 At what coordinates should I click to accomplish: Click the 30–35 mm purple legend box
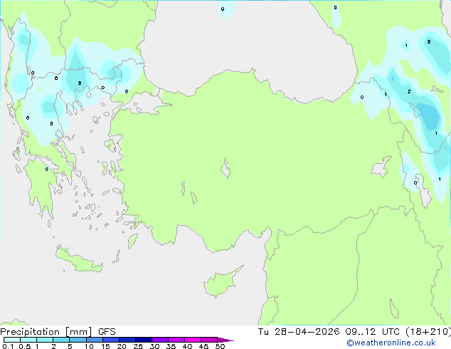[x=160, y=340]
